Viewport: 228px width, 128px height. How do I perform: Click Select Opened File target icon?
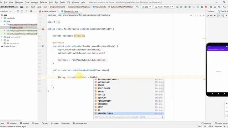click(18, 11)
